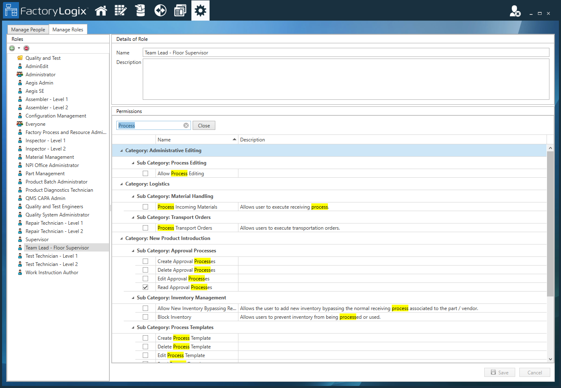561x388 pixels.
Task: Click the FactoryLogix Home icon
Action: coord(101,10)
